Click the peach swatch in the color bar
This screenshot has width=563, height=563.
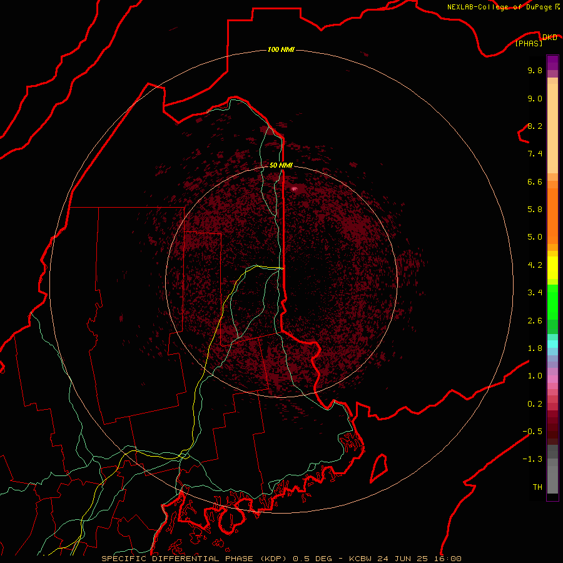[x=552, y=128]
